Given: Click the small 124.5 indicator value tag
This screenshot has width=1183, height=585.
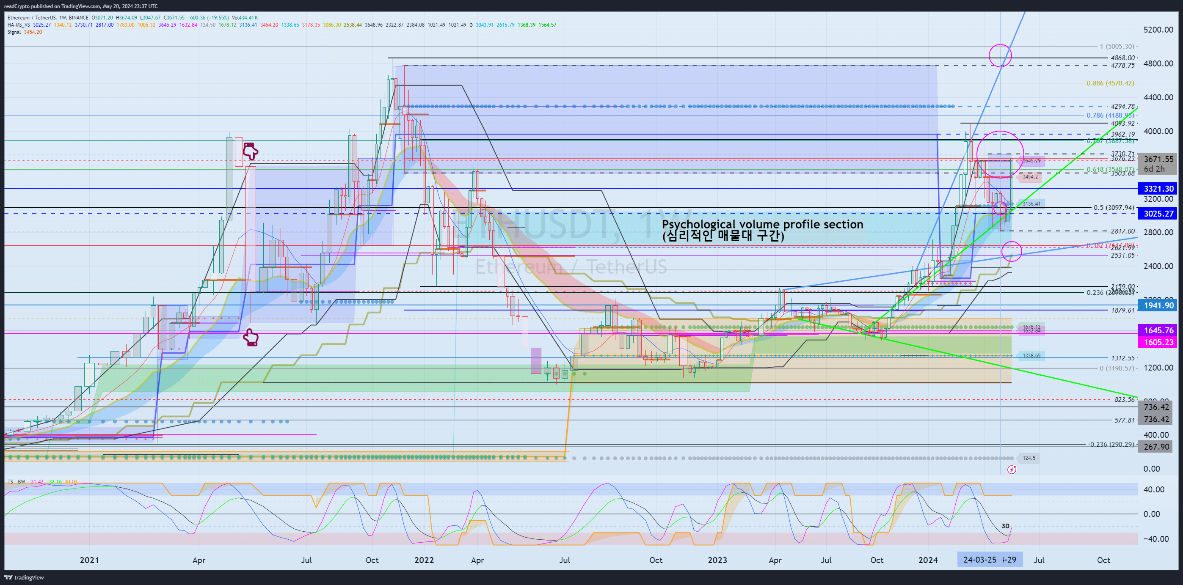Looking at the screenshot, I should pyautogui.click(x=1029, y=458).
